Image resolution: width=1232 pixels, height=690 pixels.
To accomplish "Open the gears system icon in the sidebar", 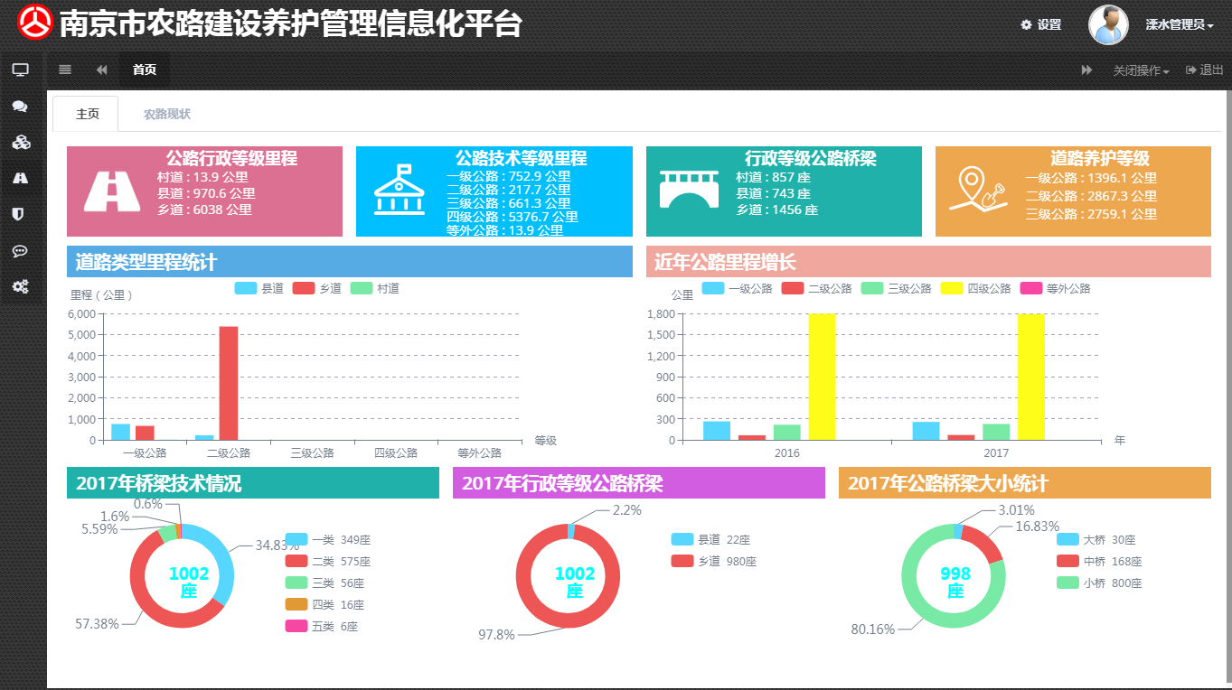I will click(x=20, y=286).
